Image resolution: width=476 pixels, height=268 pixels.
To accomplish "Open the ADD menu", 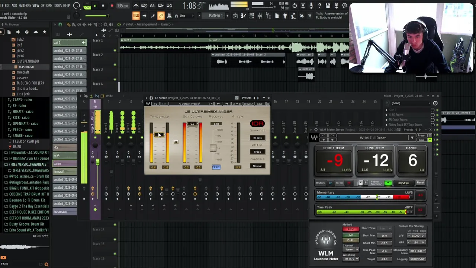I will click(14, 6).
